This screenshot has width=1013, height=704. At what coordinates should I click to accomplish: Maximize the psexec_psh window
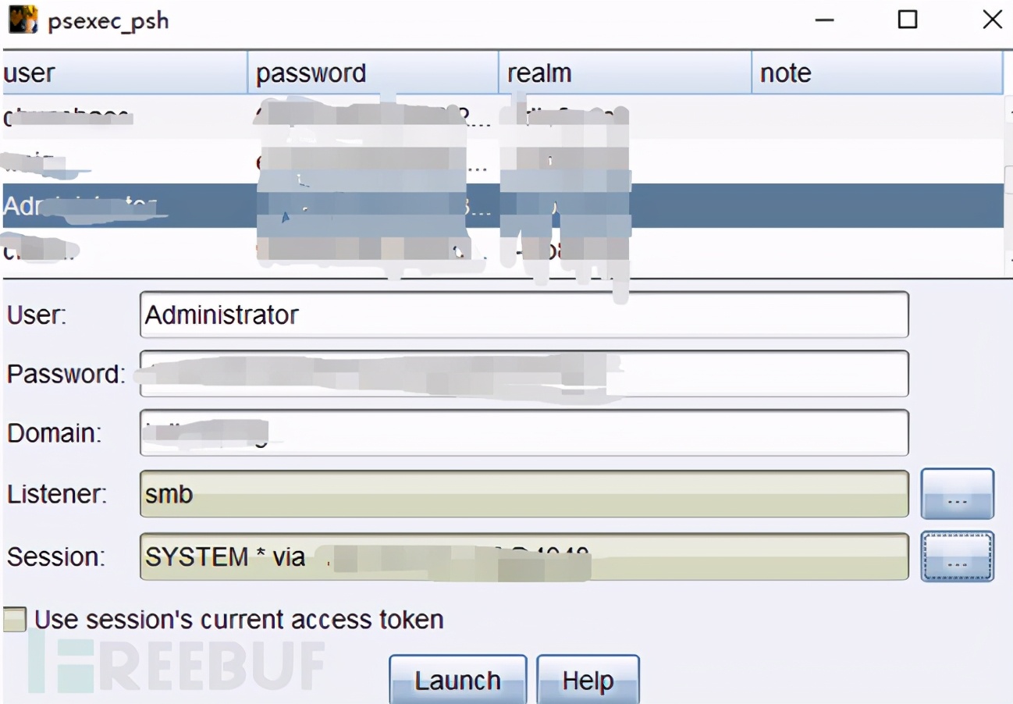click(908, 20)
